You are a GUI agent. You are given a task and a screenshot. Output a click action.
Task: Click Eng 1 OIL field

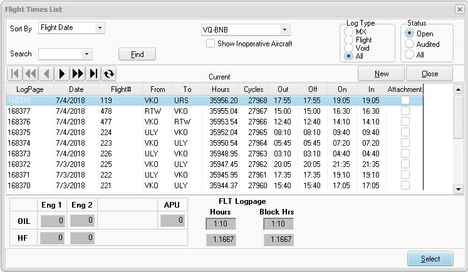53,221
